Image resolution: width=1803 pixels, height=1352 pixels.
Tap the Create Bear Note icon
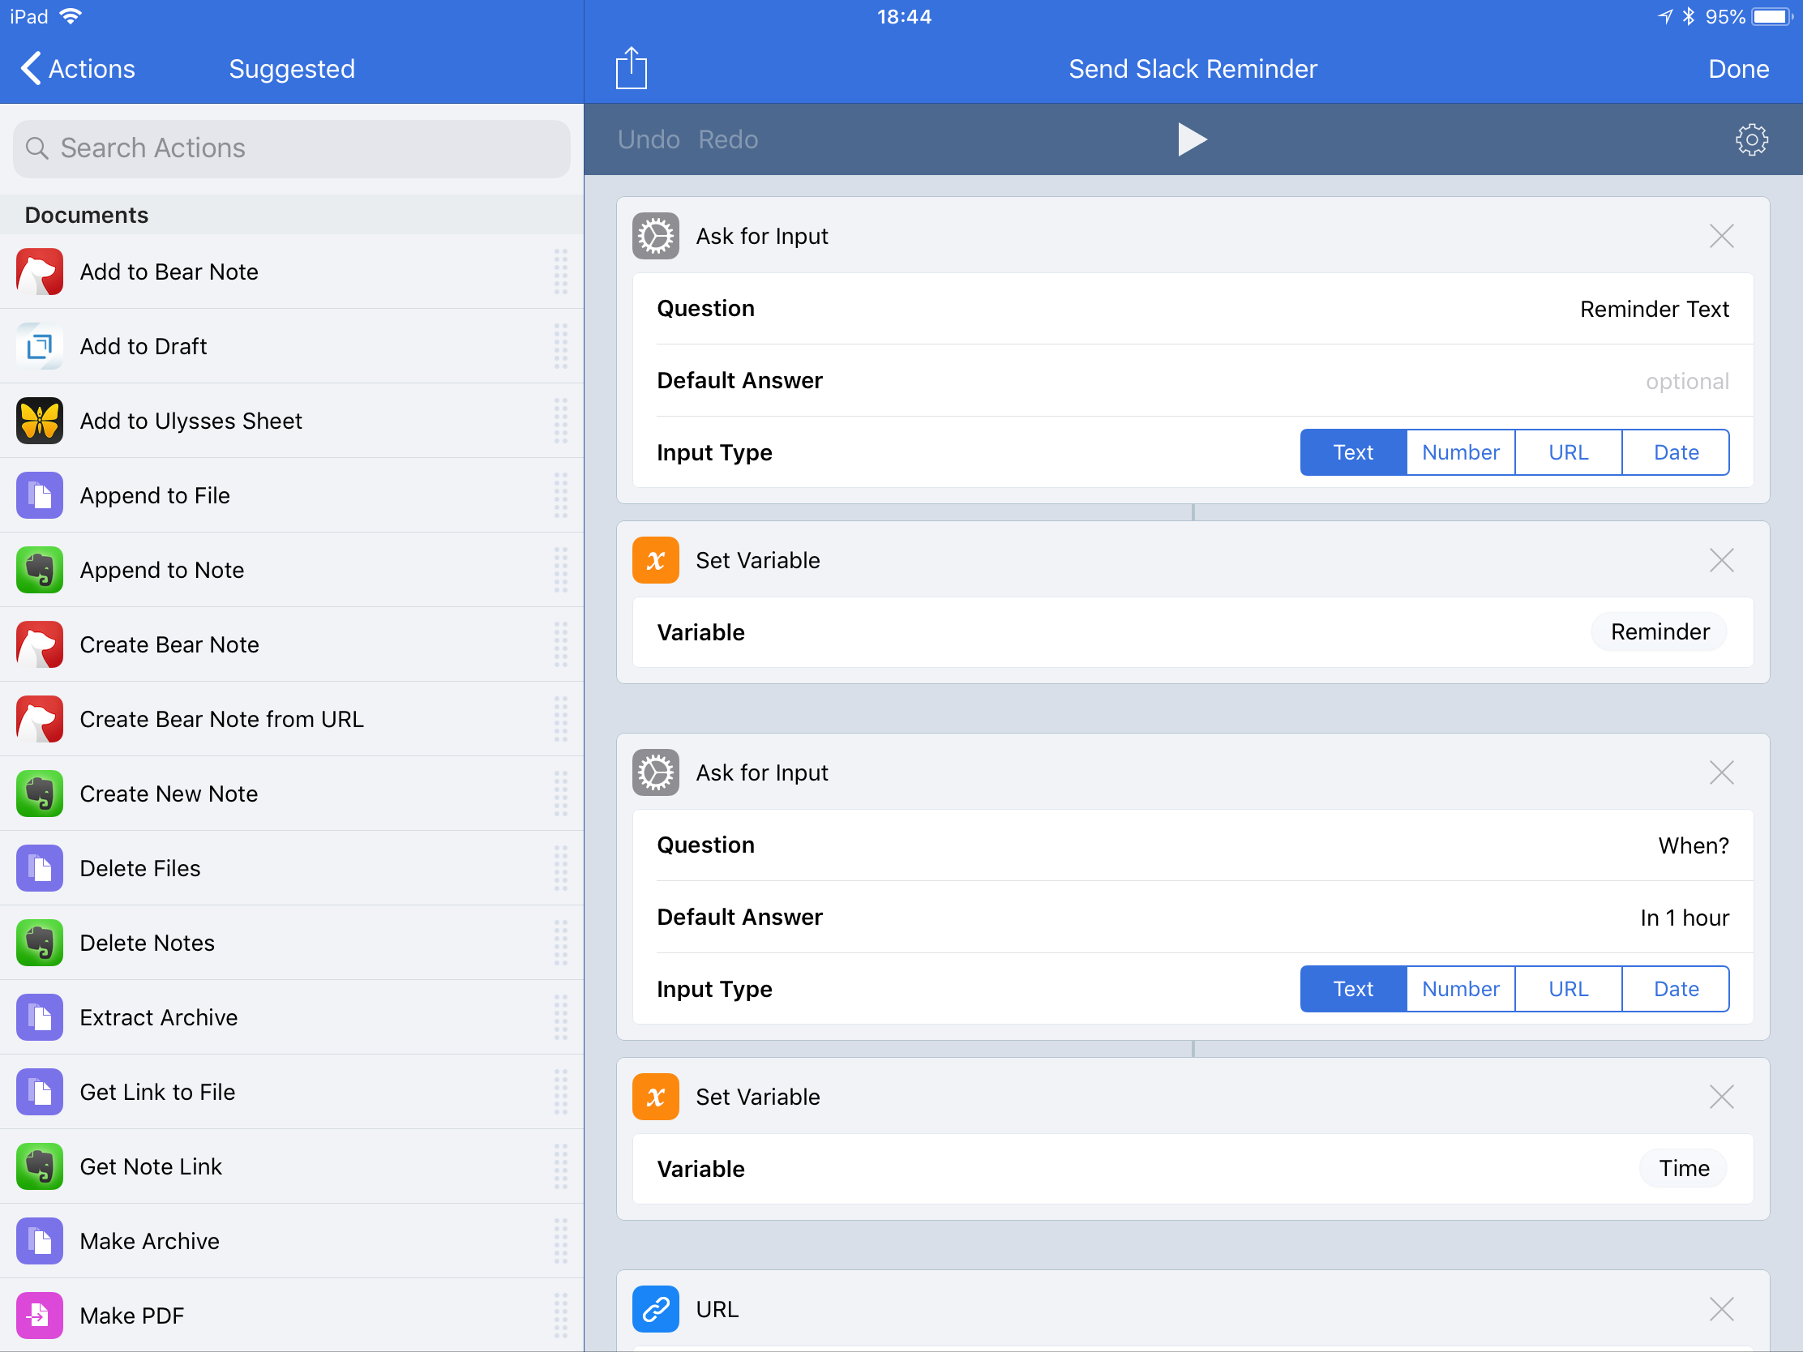pos(39,644)
